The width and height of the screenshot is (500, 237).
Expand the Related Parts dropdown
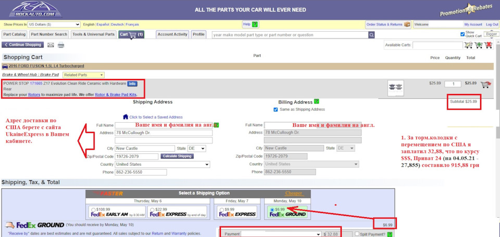pyautogui.click(x=83, y=75)
